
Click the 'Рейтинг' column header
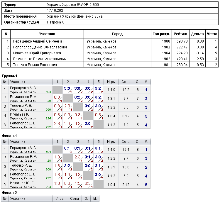[180, 34]
